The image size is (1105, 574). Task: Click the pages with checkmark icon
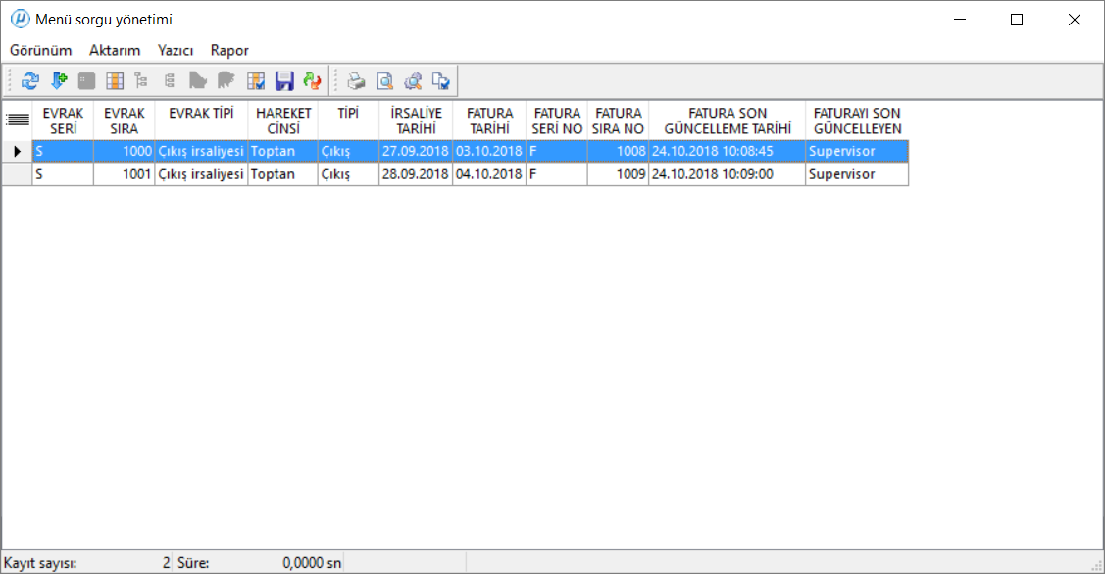442,81
